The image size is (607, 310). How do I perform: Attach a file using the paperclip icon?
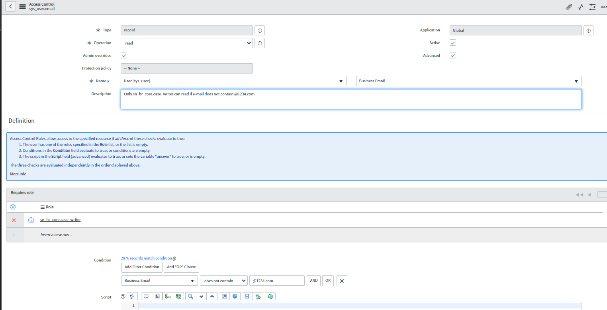tap(569, 7)
